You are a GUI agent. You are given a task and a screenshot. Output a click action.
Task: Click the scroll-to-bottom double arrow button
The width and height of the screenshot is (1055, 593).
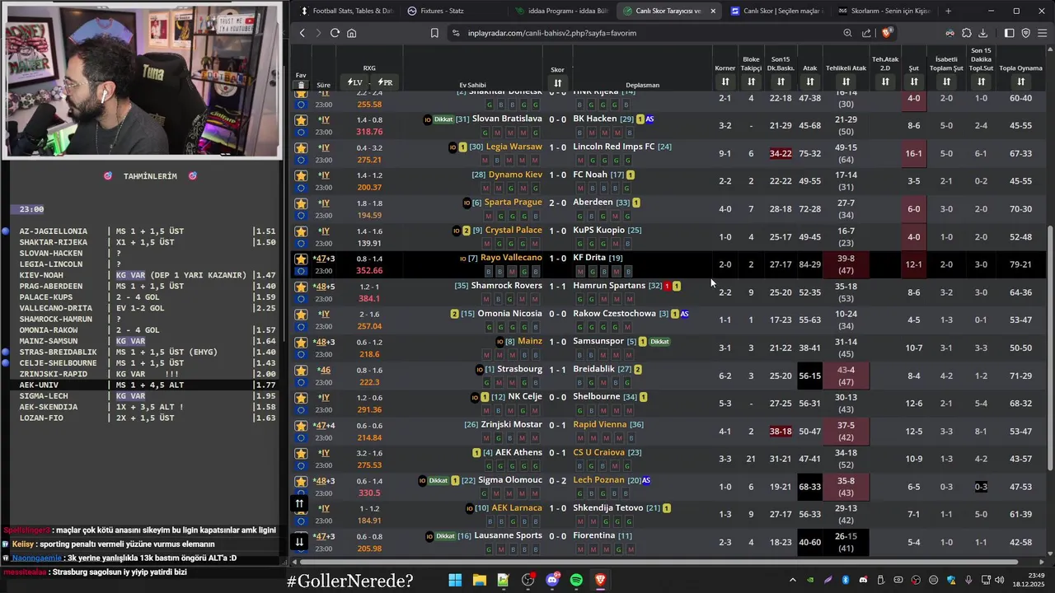coord(300,541)
